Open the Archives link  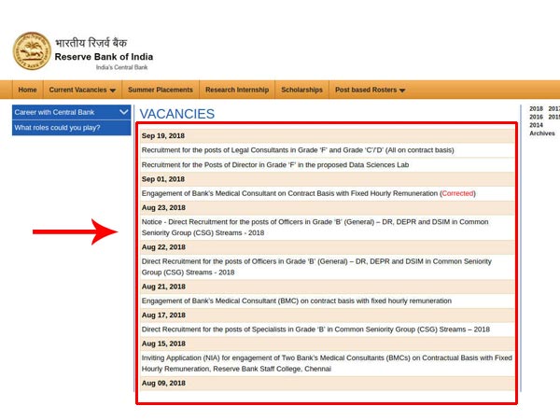[541, 133]
